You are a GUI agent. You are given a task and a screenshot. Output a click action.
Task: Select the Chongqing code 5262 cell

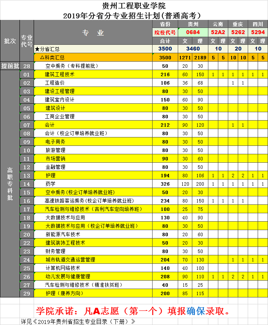click(x=238, y=33)
